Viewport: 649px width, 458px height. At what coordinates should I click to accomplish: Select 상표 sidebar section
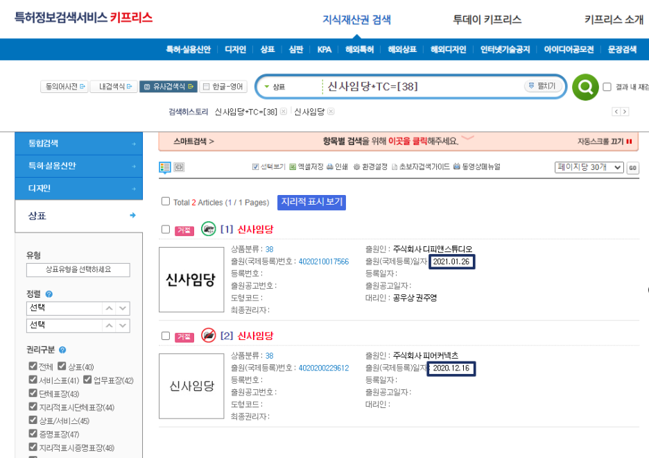pyautogui.click(x=78, y=216)
